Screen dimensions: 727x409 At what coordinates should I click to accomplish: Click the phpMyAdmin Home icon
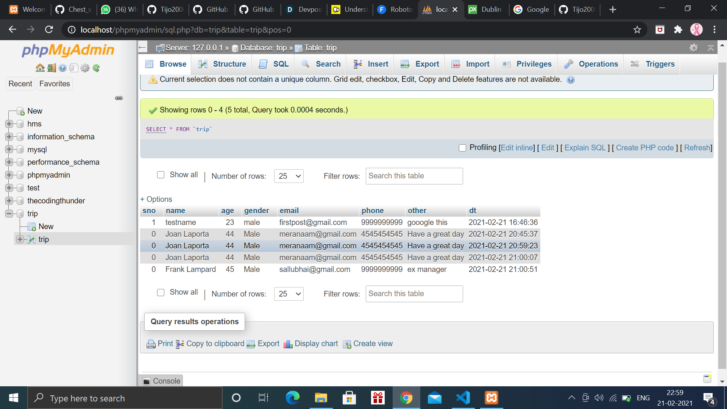click(40, 68)
